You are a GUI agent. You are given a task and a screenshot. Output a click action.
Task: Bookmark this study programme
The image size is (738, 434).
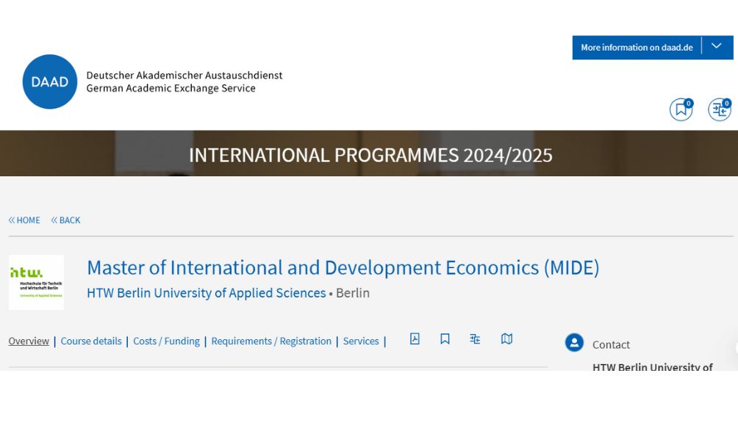[x=445, y=339]
